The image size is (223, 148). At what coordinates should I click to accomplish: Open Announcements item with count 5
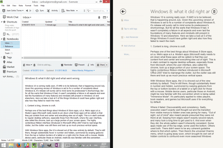[x=11, y=77]
